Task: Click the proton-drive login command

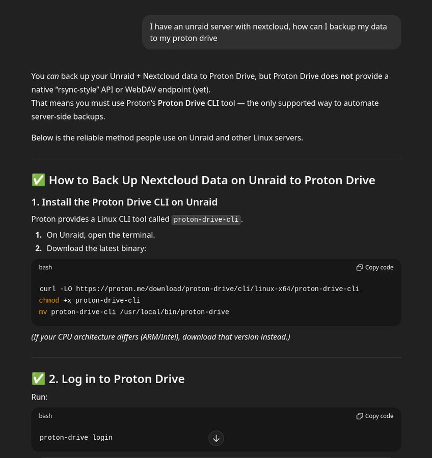Action: [x=76, y=438]
